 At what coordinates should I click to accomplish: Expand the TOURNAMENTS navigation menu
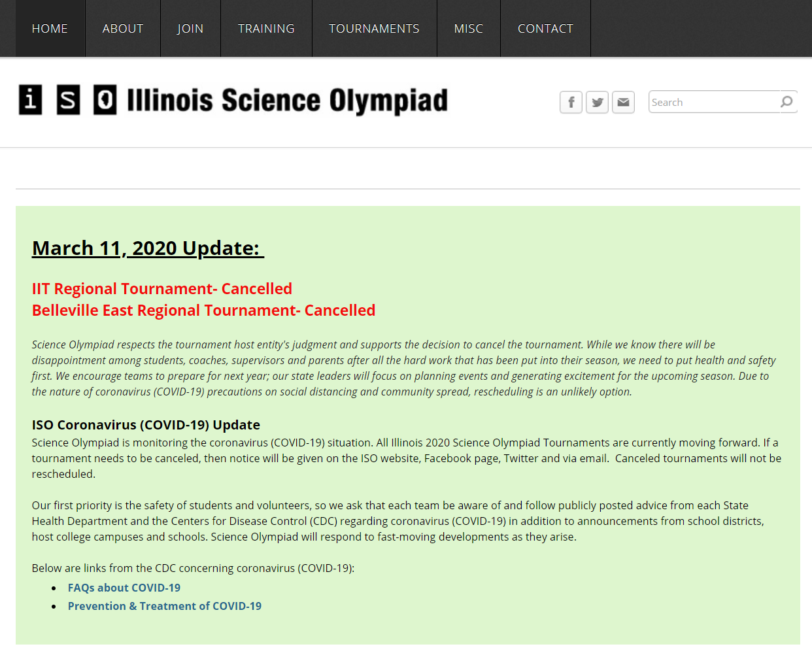point(374,29)
